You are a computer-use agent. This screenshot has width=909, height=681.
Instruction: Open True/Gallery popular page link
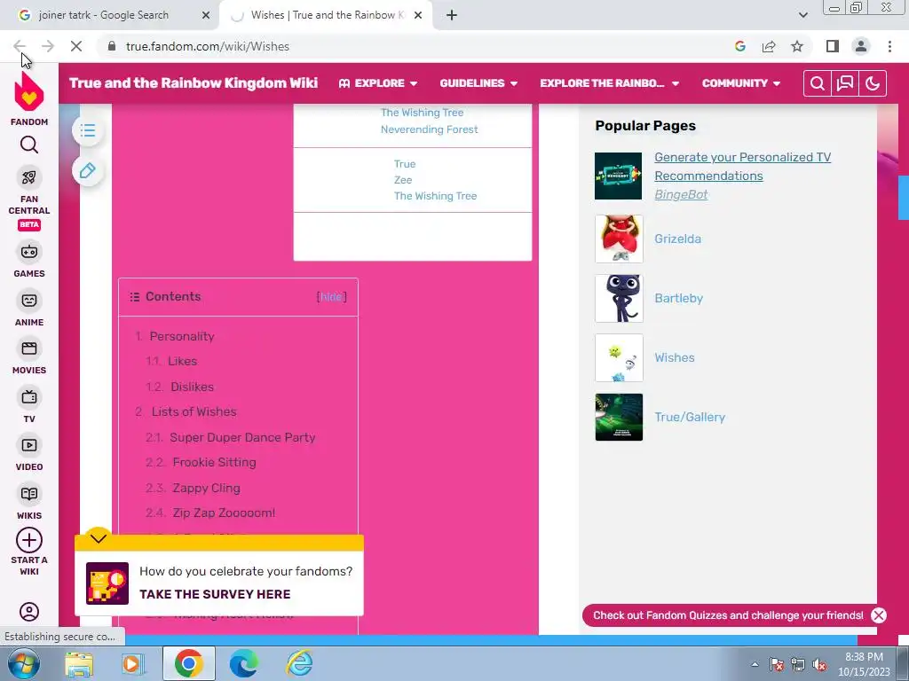[x=689, y=417]
